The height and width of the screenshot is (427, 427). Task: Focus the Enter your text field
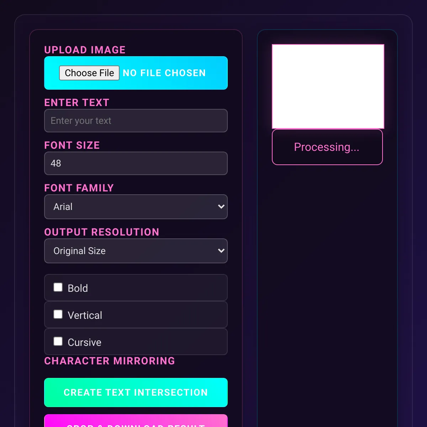[136, 121]
